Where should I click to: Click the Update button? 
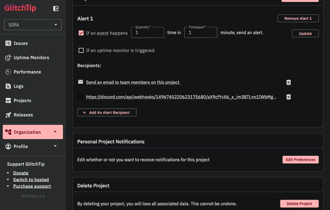[x=305, y=34]
